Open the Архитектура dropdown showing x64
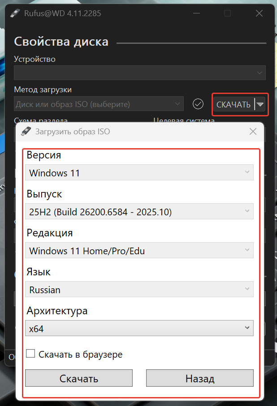The height and width of the screenshot is (406, 277). pos(139,328)
